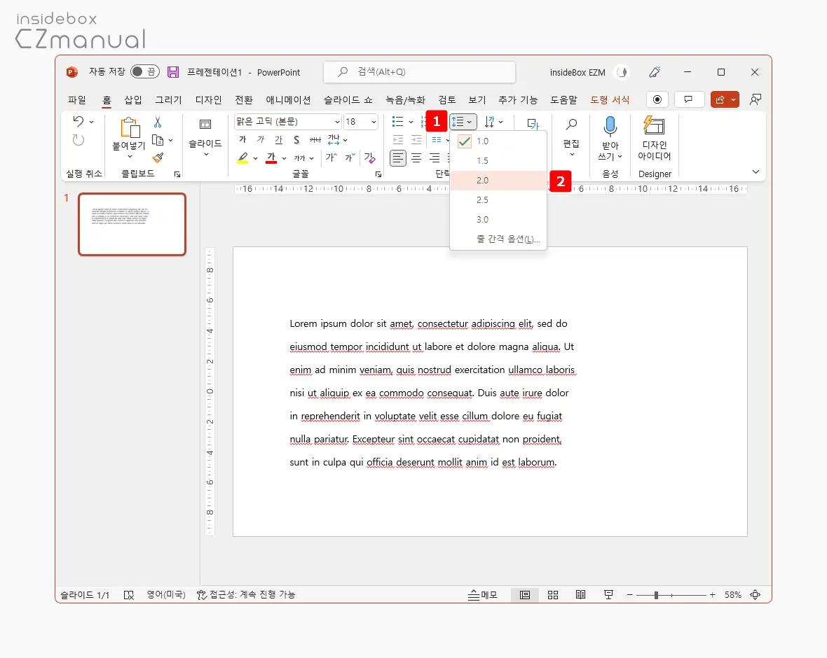The height and width of the screenshot is (658, 827).
Task: Click the Format Painter brush icon
Action: click(x=158, y=158)
